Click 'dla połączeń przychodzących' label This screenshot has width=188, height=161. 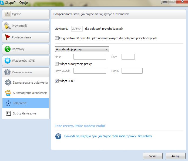tap(104, 29)
